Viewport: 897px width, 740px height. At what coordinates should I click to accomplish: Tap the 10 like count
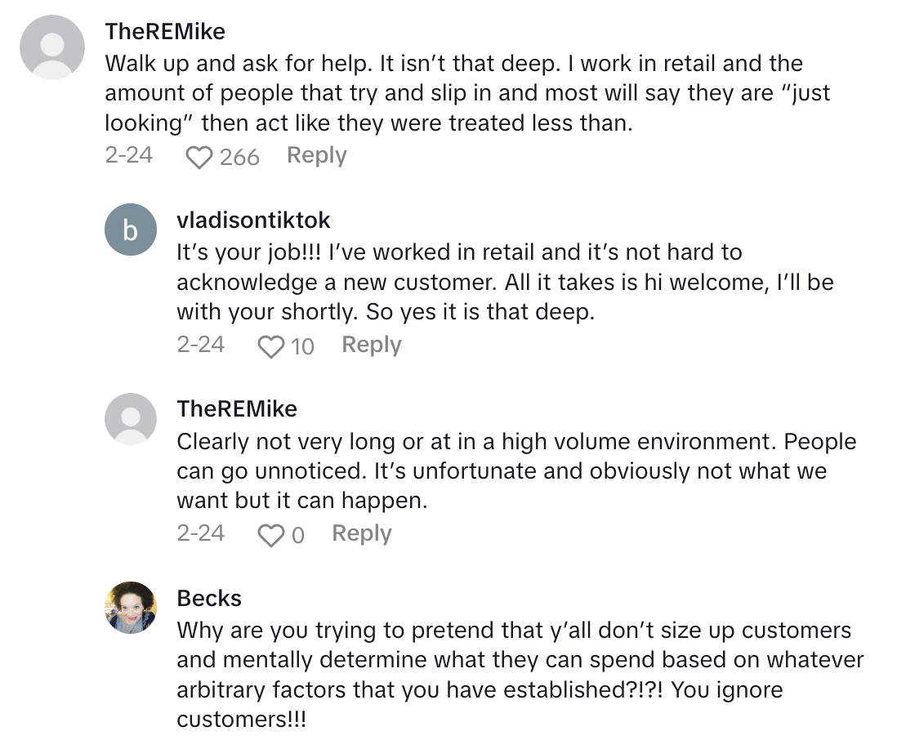click(302, 346)
